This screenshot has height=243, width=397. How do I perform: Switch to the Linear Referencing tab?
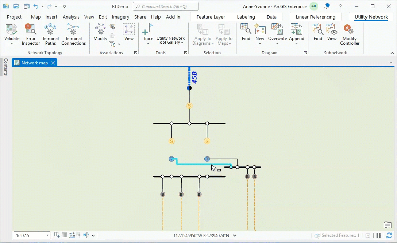tap(316, 17)
